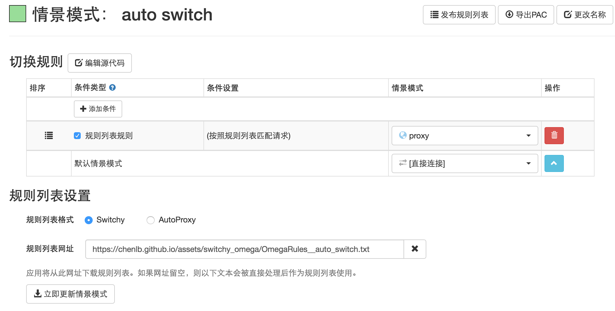The image size is (615, 311).
Task: Click the 更改名称 rename button
Action: click(585, 15)
